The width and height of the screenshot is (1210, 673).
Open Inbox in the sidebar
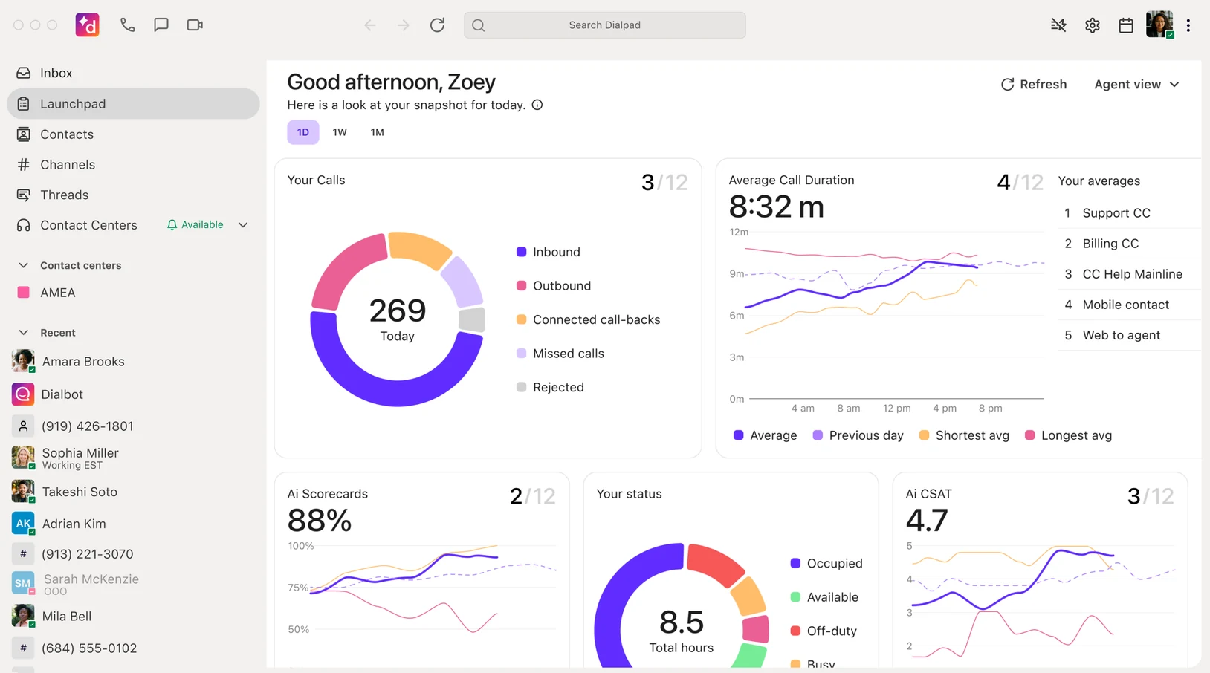tap(134, 73)
